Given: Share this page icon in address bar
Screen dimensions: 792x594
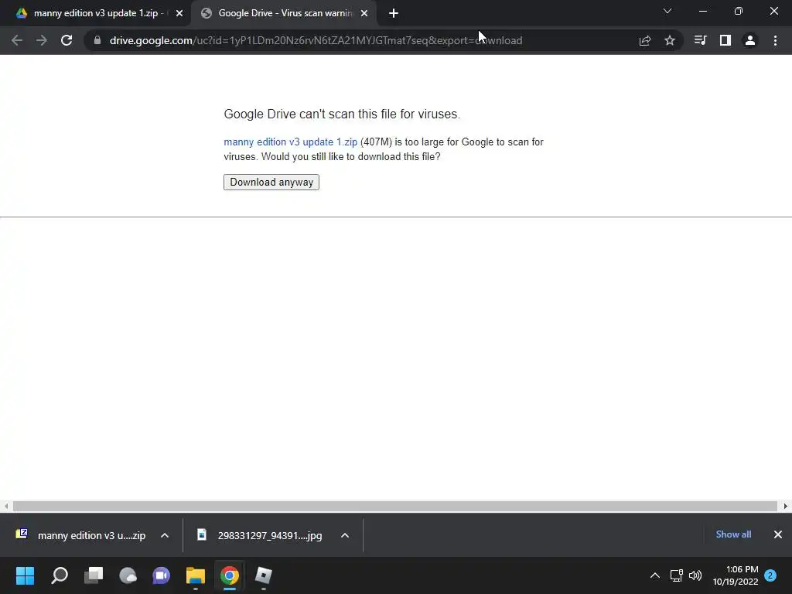Looking at the screenshot, I should coord(645,40).
